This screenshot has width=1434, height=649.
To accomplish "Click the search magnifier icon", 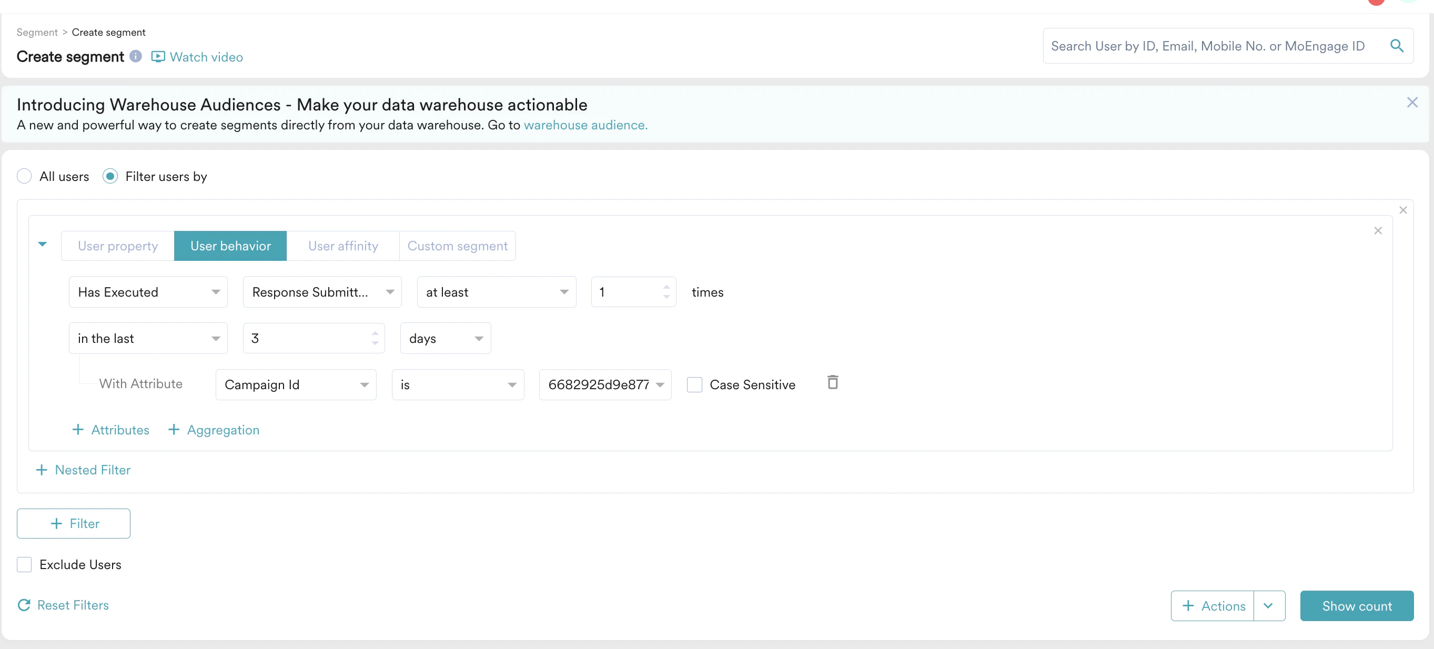I will click(1397, 46).
